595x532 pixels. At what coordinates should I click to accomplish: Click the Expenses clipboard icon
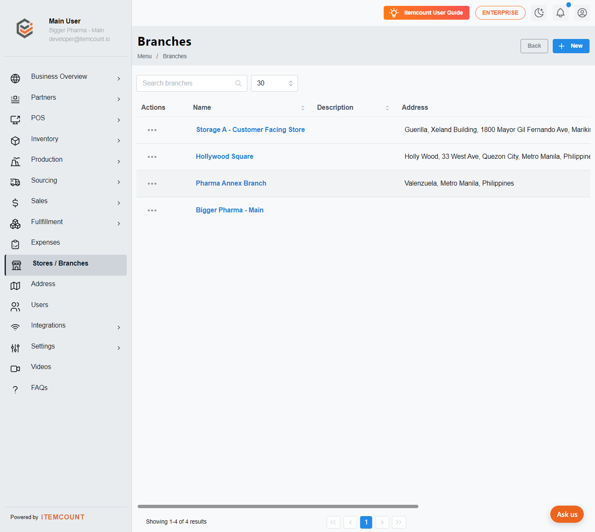(x=15, y=244)
